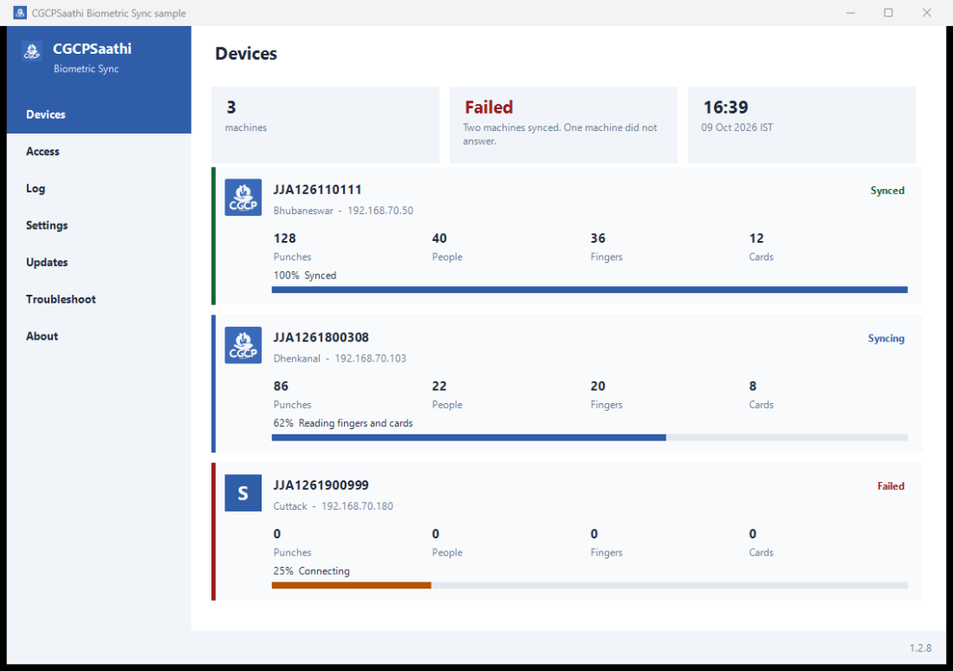Click the Synced status label
Screen dimensions: 953x671
(x=887, y=191)
